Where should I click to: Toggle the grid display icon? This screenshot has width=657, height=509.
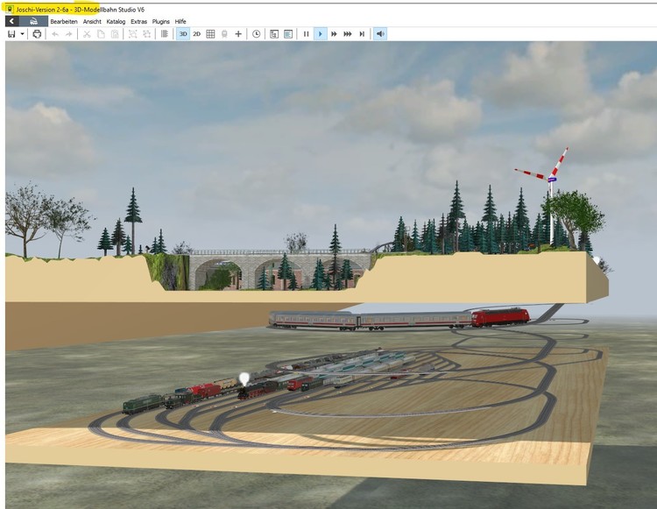210,34
